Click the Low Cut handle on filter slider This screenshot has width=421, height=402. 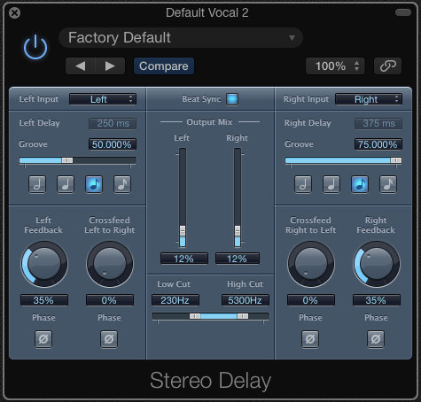[195, 316]
